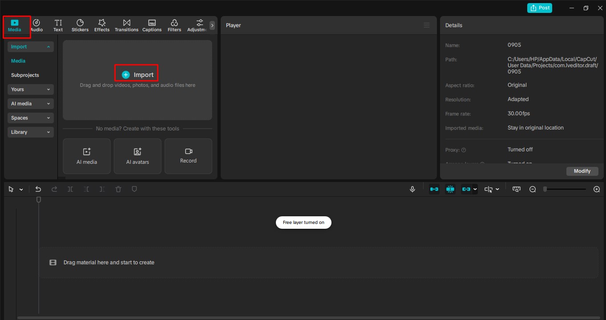The width and height of the screenshot is (606, 320).
Task: Restore down the CapCut window
Action: click(586, 8)
